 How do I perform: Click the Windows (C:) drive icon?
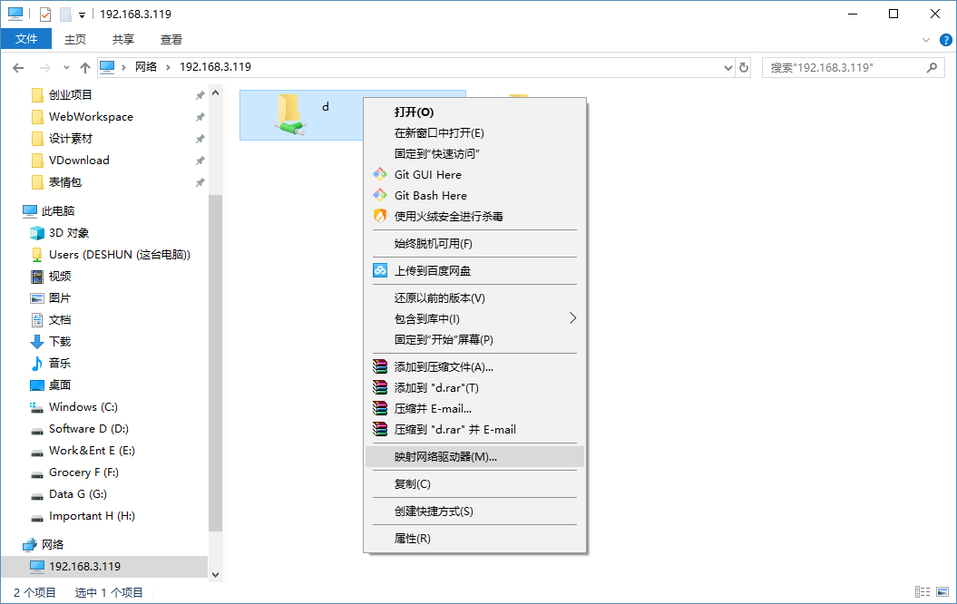click(x=37, y=407)
